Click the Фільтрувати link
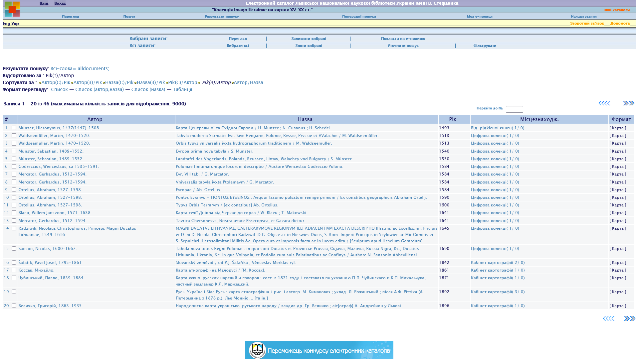Screen dimensions: 639x359 [485, 46]
